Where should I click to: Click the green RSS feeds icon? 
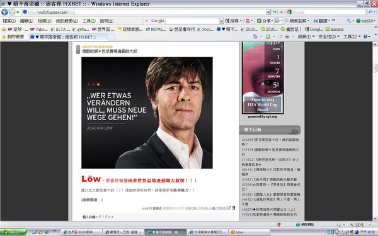[x=268, y=37]
